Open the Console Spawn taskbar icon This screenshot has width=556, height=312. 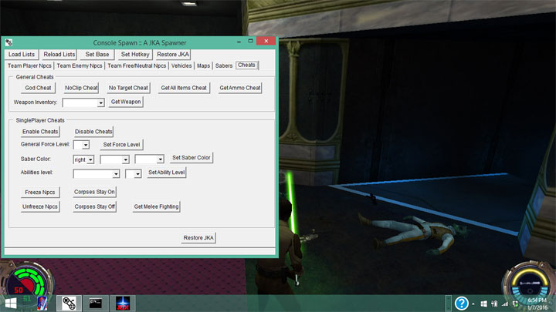point(69,303)
